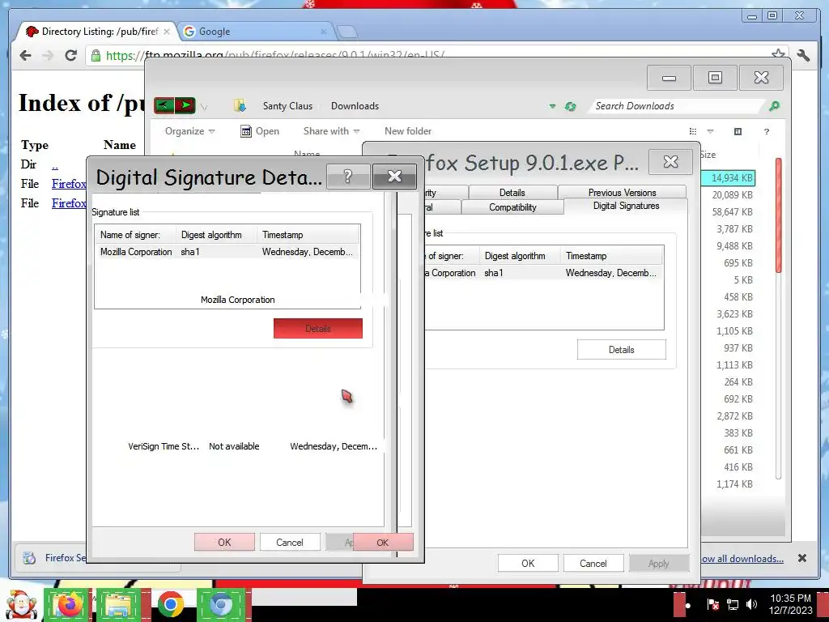
Task: Click the Downloads folder icon in address bar
Action: (x=240, y=106)
